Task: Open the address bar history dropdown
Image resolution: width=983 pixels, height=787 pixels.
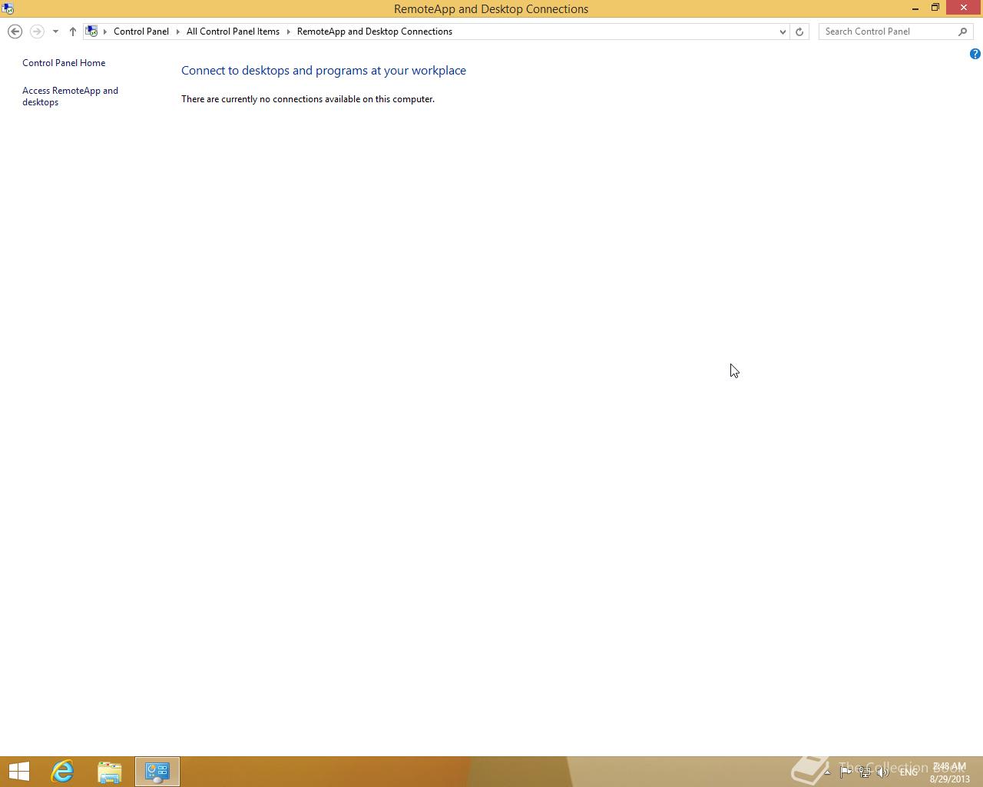Action: pos(783,32)
